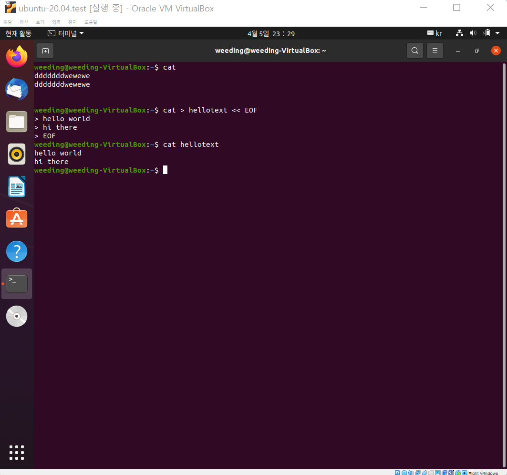Click the '> hi there' heredoc line
This screenshot has width=507, height=475.
pyautogui.click(x=56, y=127)
